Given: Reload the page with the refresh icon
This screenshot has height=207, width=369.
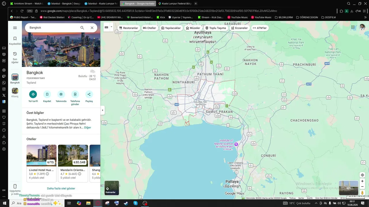Looking at the screenshot, I should pyautogui.click(x=22, y=11).
